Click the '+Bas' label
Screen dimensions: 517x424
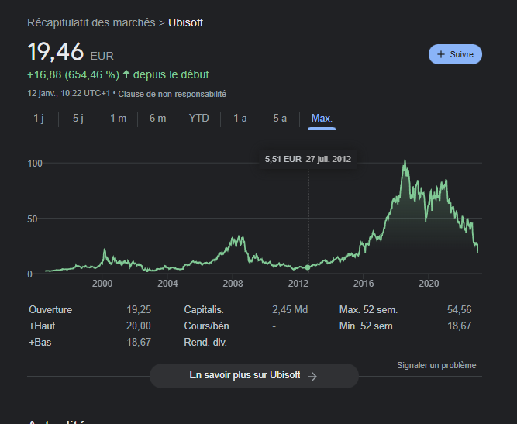click(x=40, y=343)
